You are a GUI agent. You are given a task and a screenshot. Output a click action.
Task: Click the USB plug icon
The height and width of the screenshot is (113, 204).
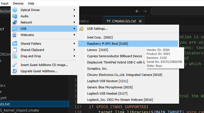pos(15,29)
